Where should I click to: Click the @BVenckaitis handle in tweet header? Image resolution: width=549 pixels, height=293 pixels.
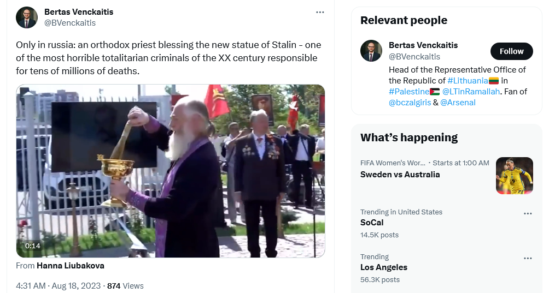(x=69, y=23)
